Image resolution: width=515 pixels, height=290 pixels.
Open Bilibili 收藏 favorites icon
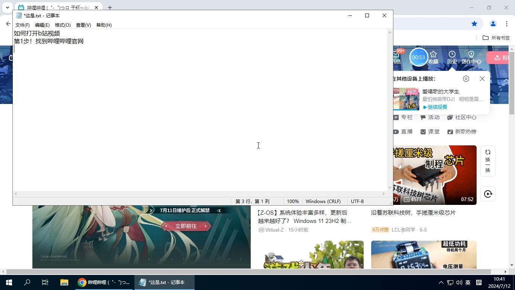[433, 58]
